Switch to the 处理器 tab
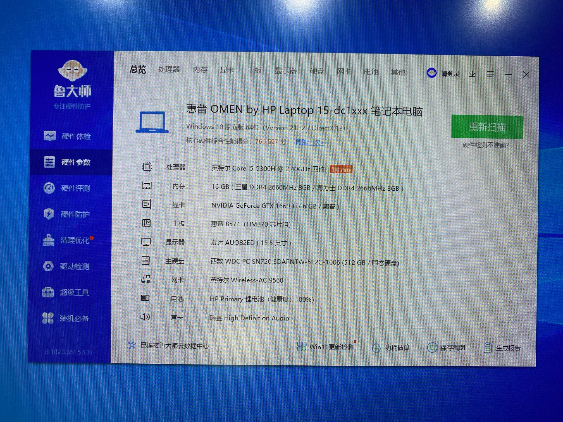The image size is (563, 422). point(169,69)
